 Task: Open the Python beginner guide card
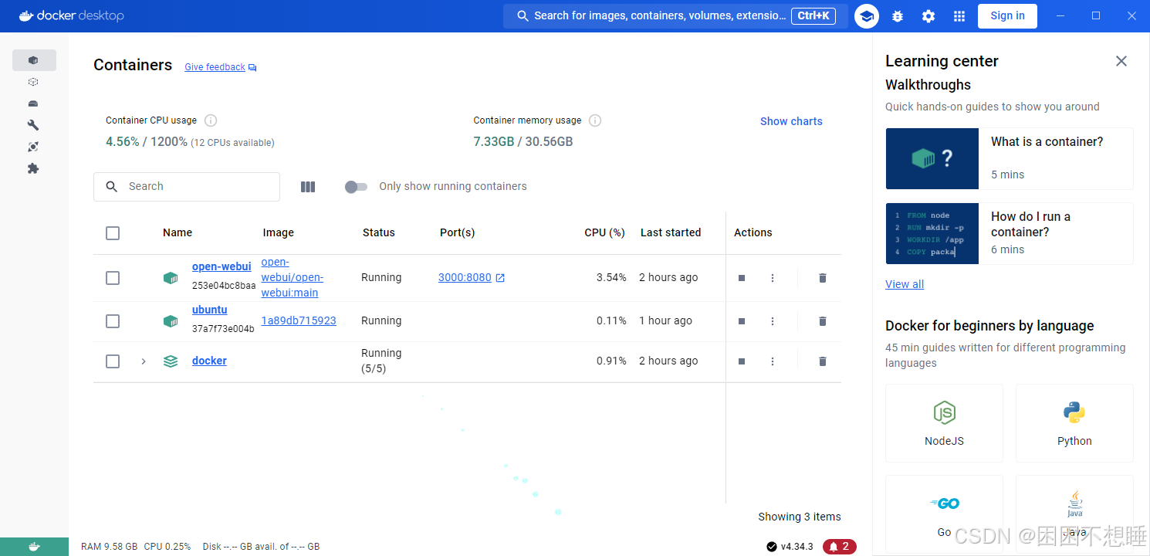tap(1074, 423)
